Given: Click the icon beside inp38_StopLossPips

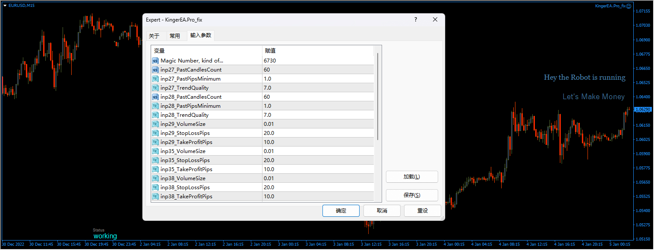Looking at the screenshot, I should tap(155, 187).
